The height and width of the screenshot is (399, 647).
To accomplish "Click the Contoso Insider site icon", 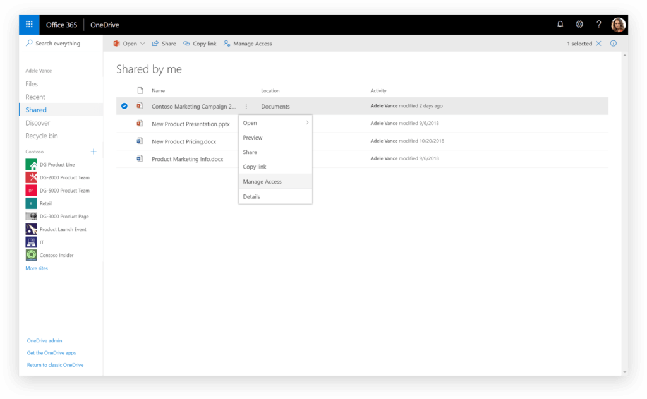I will pos(31,255).
